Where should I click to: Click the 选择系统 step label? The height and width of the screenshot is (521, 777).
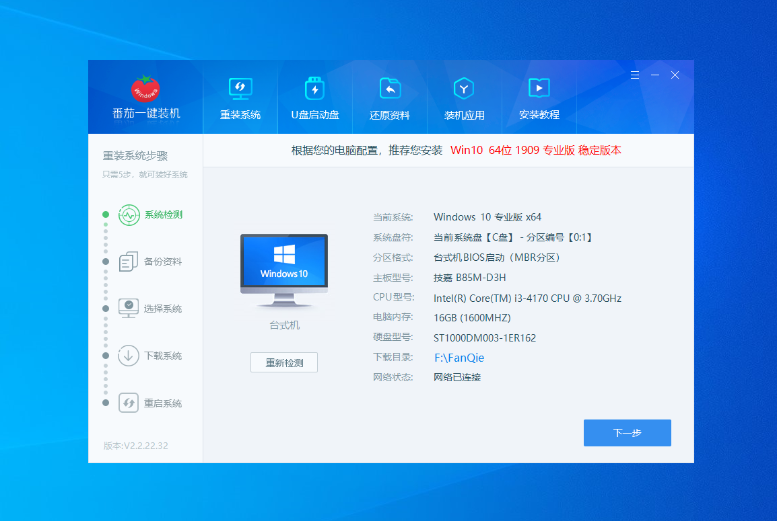[163, 309]
